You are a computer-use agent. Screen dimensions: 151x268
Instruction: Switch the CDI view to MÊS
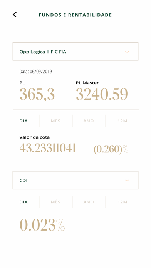56,202
